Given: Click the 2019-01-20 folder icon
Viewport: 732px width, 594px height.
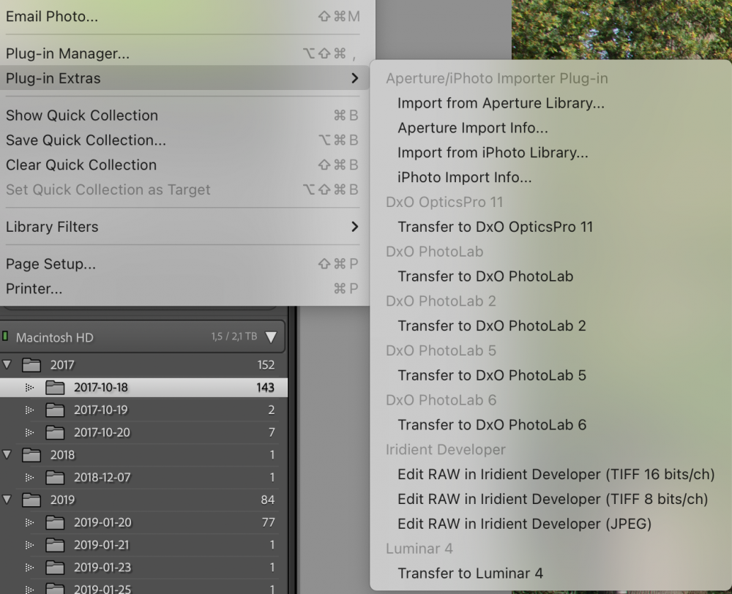Looking at the screenshot, I should [55, 522].
